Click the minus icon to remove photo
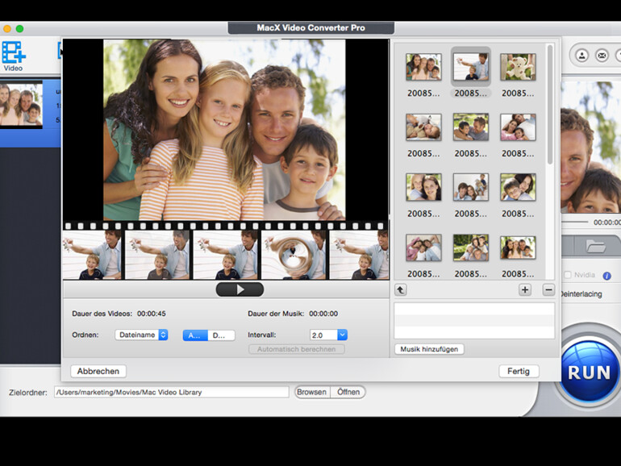The image size is (621, 466). coord(548,289)
